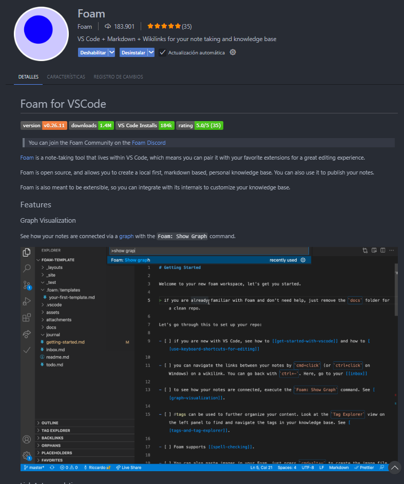Select the 'Foam: Show graph' command result
The height and width of the screenshot is (484, 404).
pyautogui.click(x=209, y=260)
